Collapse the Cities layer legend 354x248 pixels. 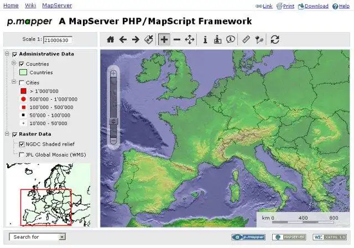click(14, 82)
